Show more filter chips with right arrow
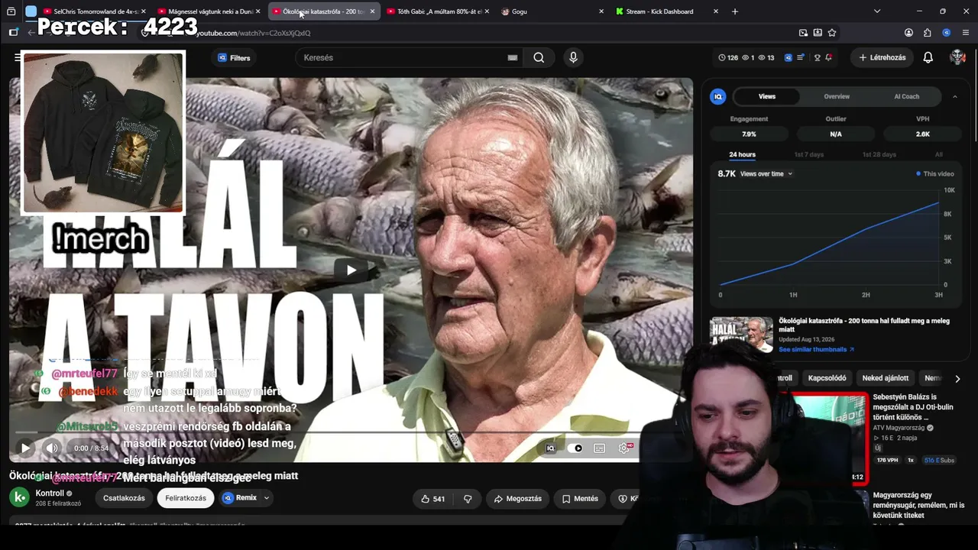The width and height of the screenshot is (978, 550). (957, 378)
